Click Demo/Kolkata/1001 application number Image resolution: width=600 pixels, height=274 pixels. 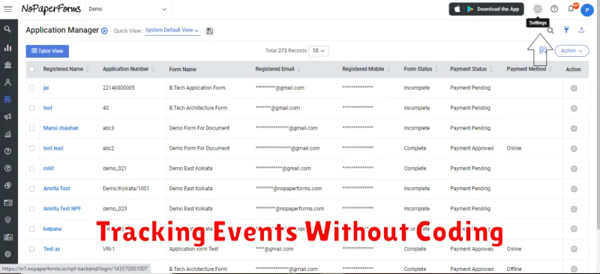tap(126, 189)
